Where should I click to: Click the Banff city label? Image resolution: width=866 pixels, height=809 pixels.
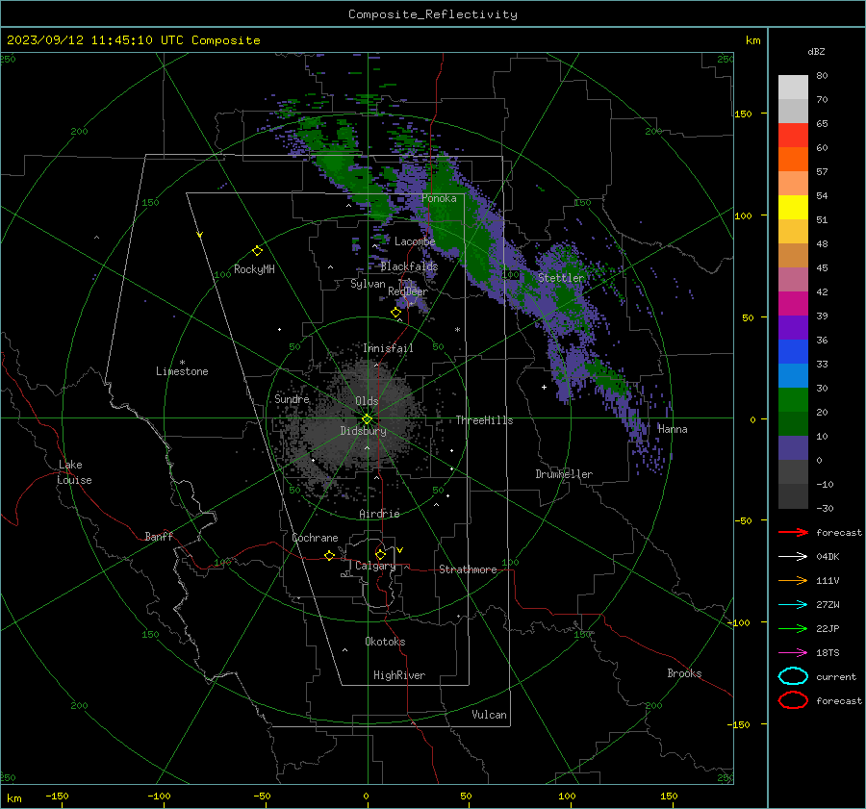point(159,536)
